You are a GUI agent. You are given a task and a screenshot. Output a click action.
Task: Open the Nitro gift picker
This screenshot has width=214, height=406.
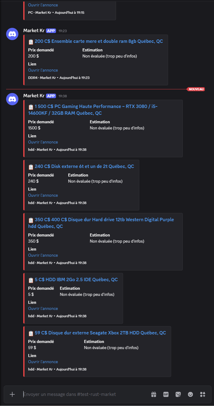coord(154,394)
